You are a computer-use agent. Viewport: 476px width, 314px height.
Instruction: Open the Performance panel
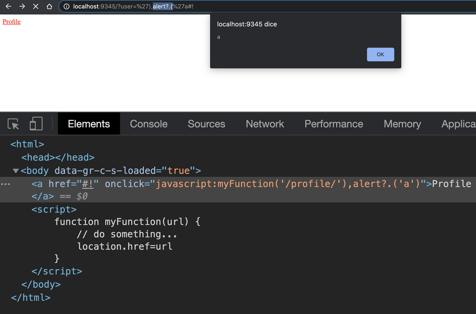[334, 123]
